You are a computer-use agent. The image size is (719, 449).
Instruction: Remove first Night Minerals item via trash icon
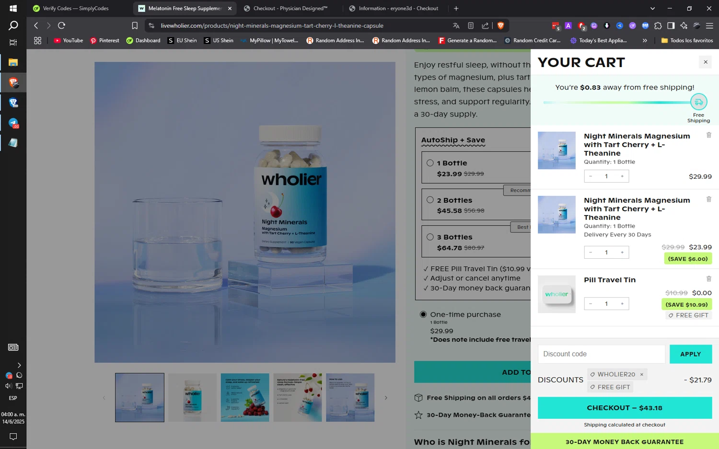[708, 135]
